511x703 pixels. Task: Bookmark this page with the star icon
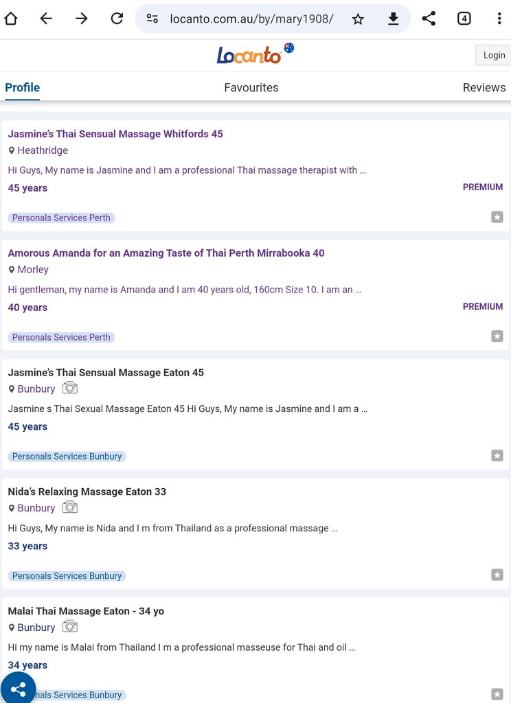(x=358, y=19)
